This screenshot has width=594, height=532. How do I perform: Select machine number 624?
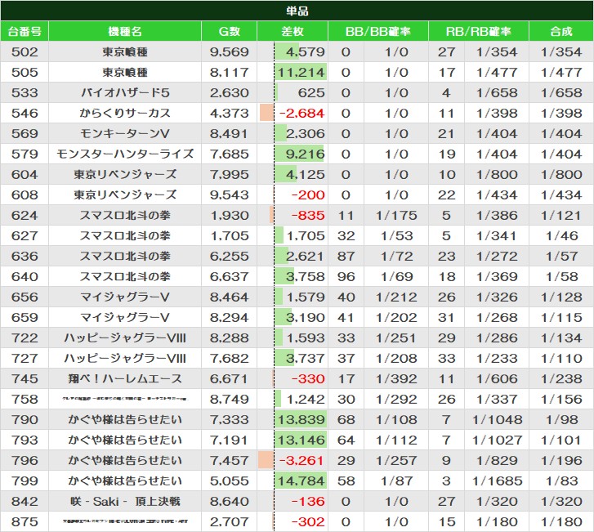click(25, 216)
